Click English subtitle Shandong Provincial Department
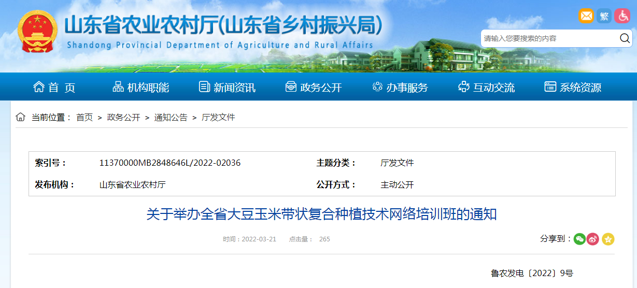This screenshot has width=637, height=288. (x=220, y=45)
